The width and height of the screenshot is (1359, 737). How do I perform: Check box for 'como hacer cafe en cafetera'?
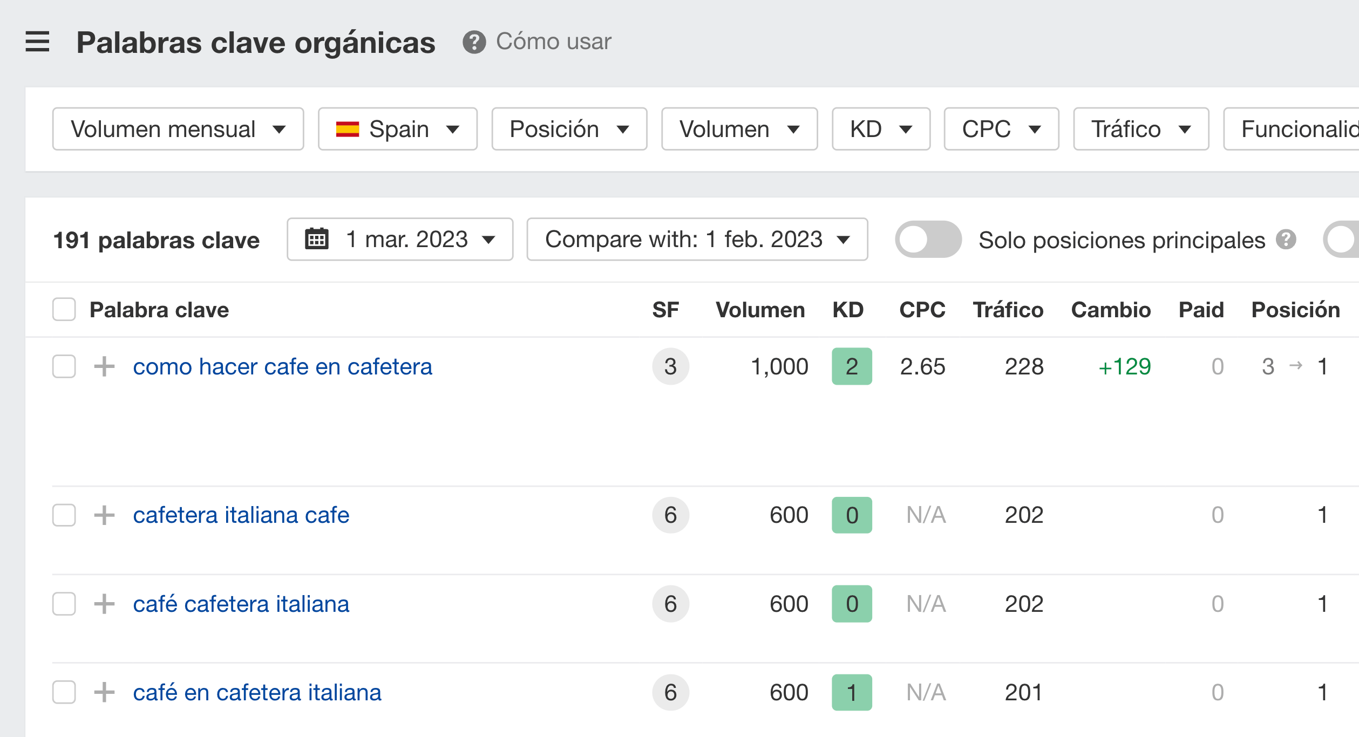pyautogui.click(x=64, y=366)
